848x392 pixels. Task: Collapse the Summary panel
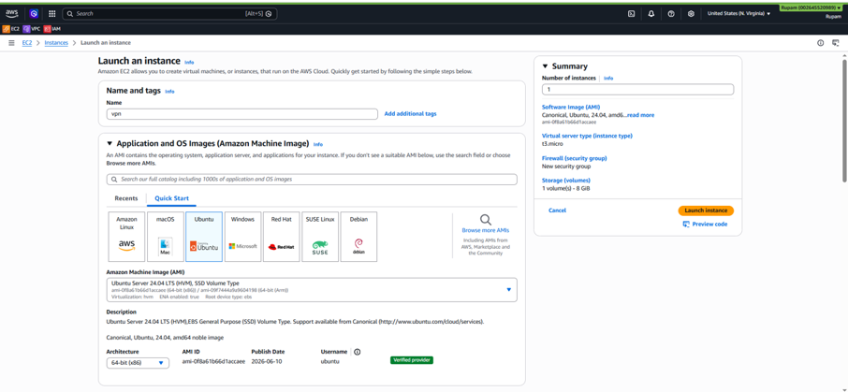tap(545, 66)
